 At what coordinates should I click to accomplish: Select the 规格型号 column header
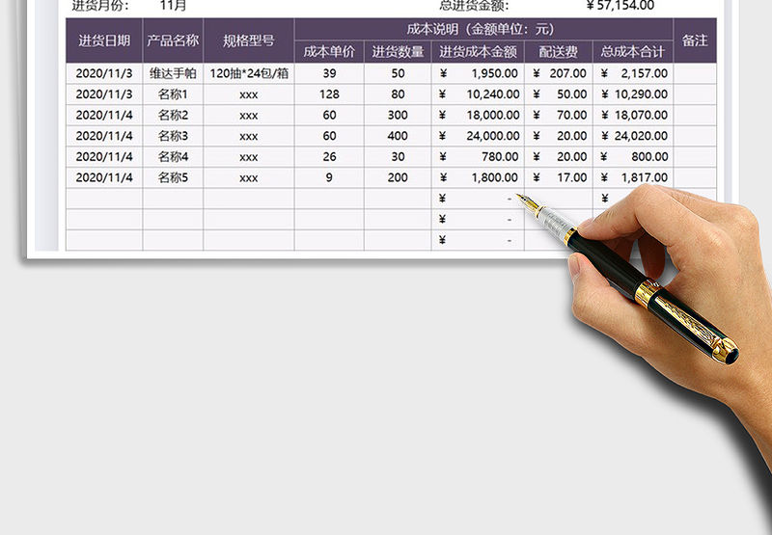point(248,40)
